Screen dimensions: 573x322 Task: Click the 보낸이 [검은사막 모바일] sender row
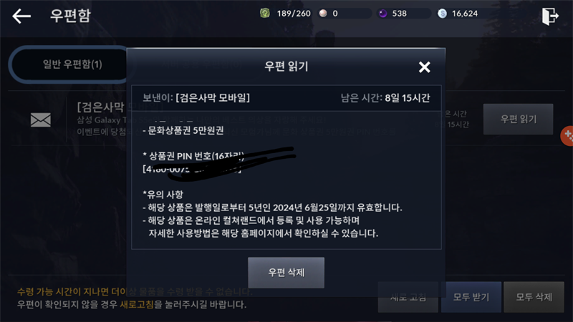286,98
